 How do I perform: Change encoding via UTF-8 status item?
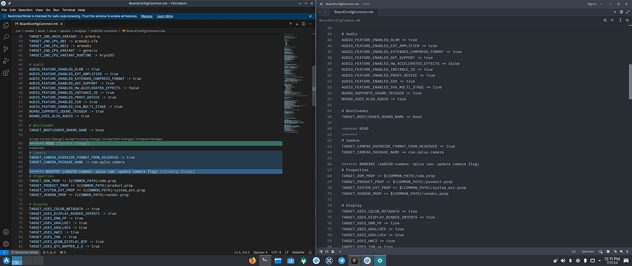click(x=276, y=252)
